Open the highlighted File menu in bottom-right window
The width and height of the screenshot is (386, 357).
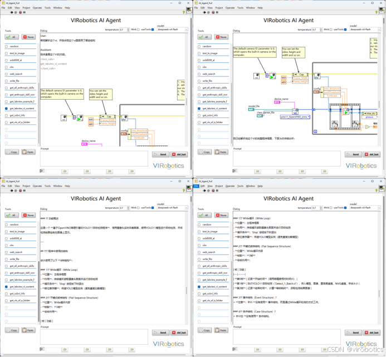(x=196, y=186)
